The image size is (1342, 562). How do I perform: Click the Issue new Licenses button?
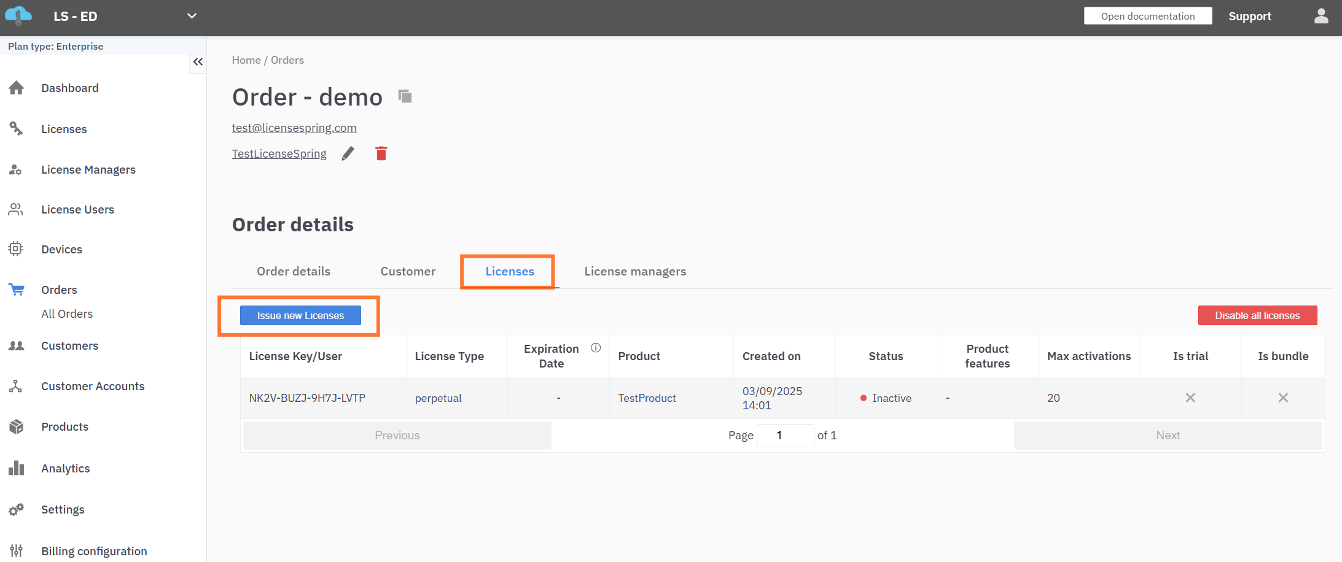click(300, 315)
